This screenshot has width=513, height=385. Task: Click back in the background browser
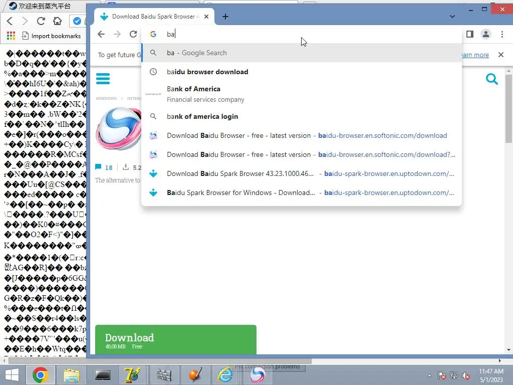(x=10, y=21)
